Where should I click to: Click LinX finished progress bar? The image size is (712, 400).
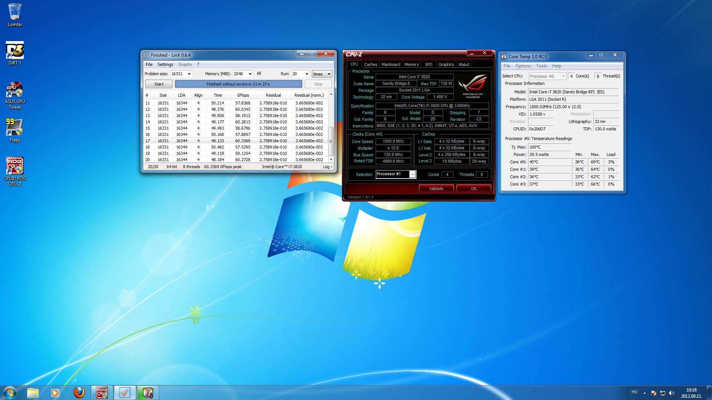(238, 84)
